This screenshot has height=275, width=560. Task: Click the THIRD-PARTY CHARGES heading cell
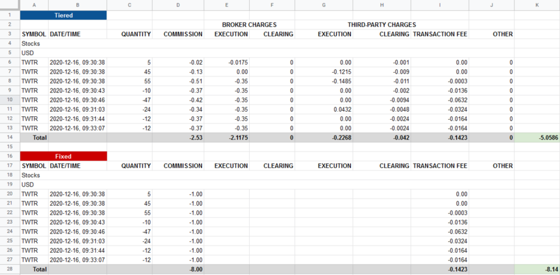click(x=381, y=25)
